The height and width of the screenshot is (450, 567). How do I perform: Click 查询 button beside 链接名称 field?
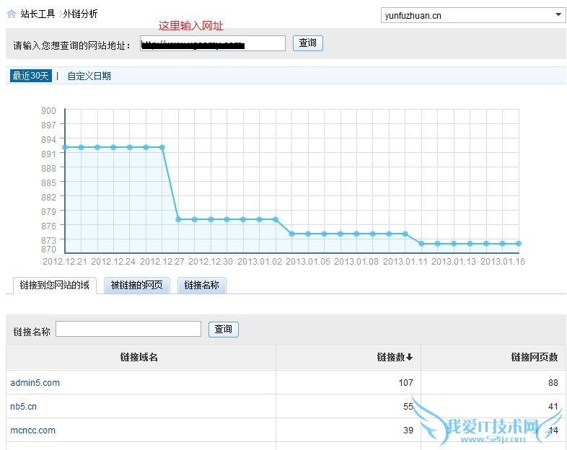click(x=224, y=330)
